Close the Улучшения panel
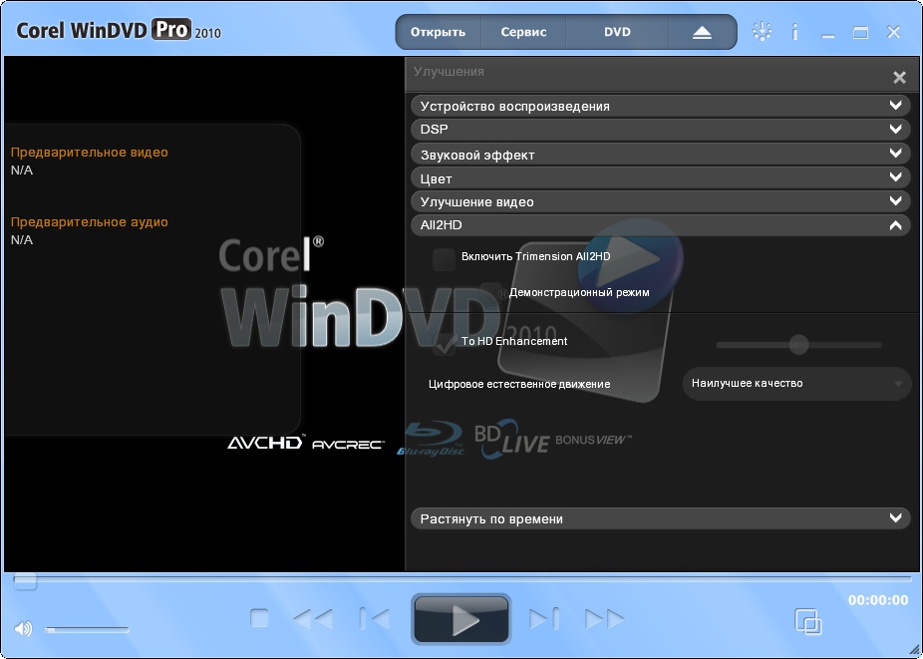Viewport: 923px width, 659px height. 899,78
